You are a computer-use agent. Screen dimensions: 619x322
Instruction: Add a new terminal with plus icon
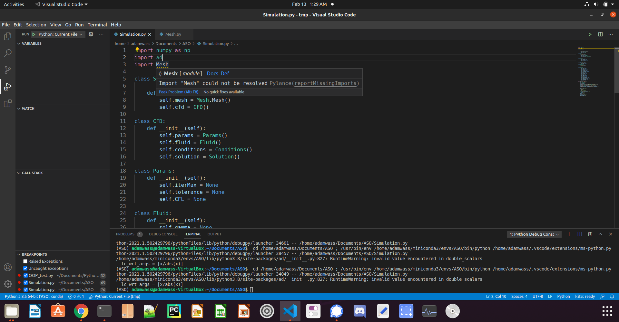coord(569,234)
